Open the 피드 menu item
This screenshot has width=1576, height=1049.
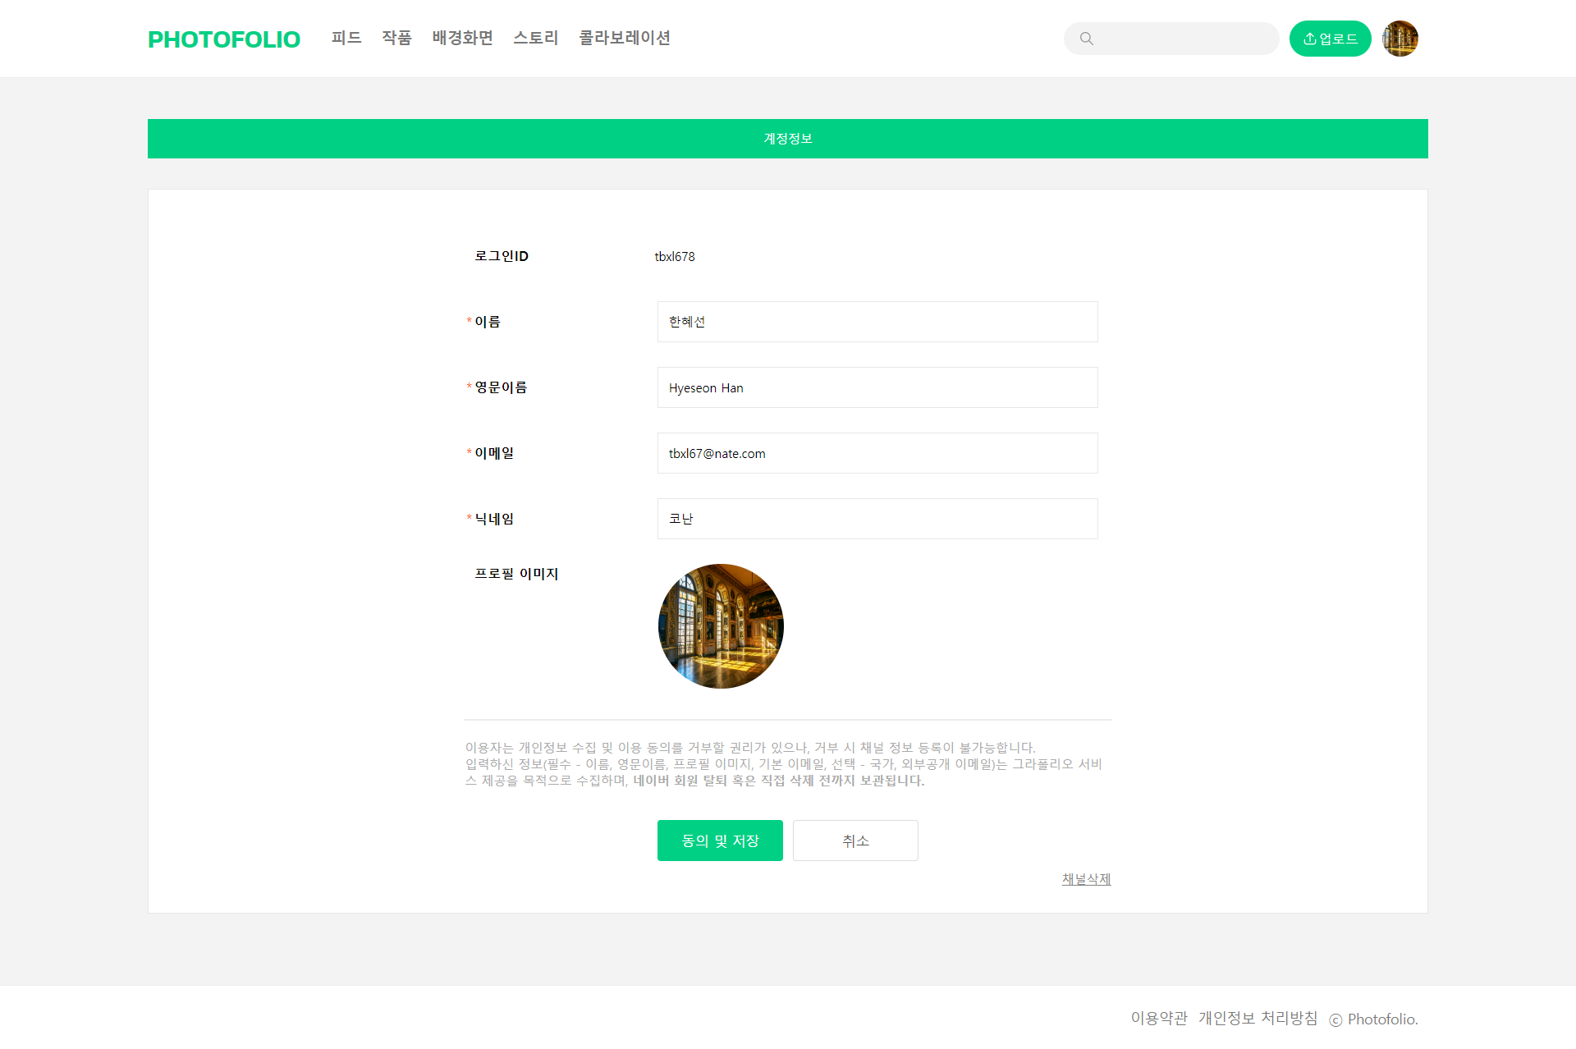346,38
